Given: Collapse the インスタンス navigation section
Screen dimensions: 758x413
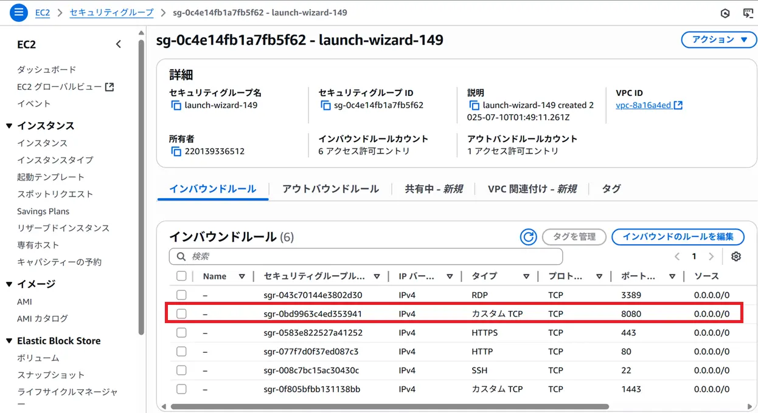Looking at the screenshot, I should pyautogui.click(x=9, y=126).
